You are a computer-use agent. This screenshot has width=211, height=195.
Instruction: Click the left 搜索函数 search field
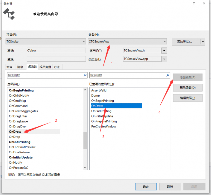[47, 75]
